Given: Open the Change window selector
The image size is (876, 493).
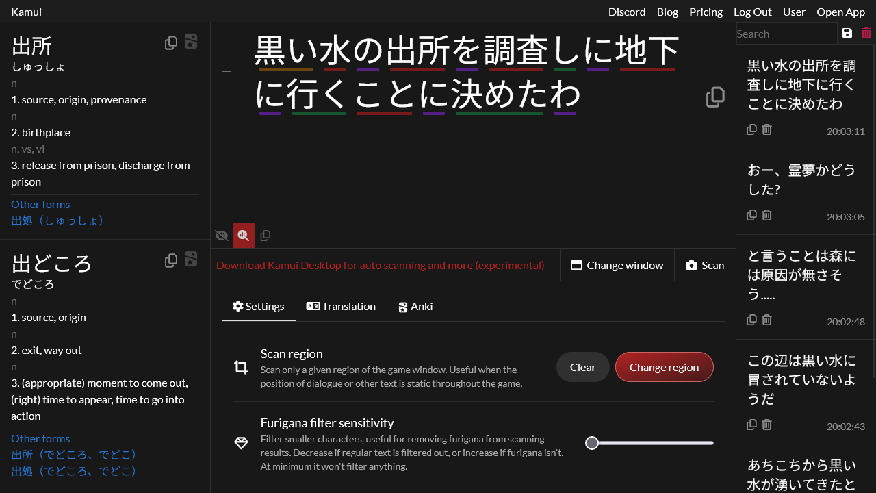Looking at the screenshot, I should (617, 265).
